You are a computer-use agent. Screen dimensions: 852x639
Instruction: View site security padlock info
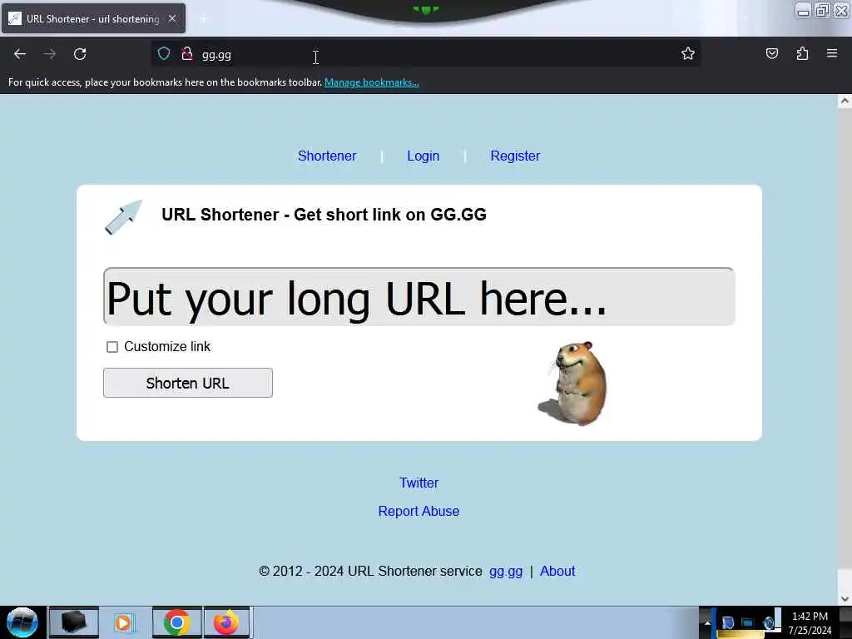(x=187, y=53)
